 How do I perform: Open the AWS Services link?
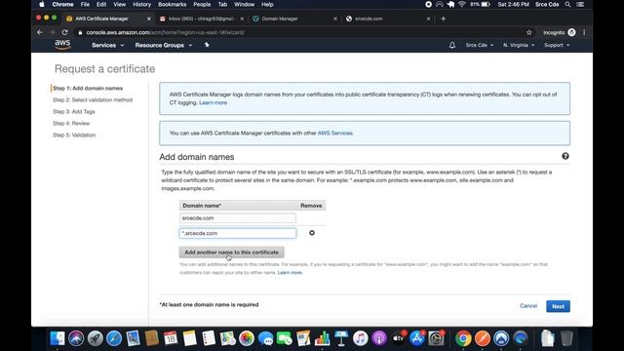[x=334, y=133]
